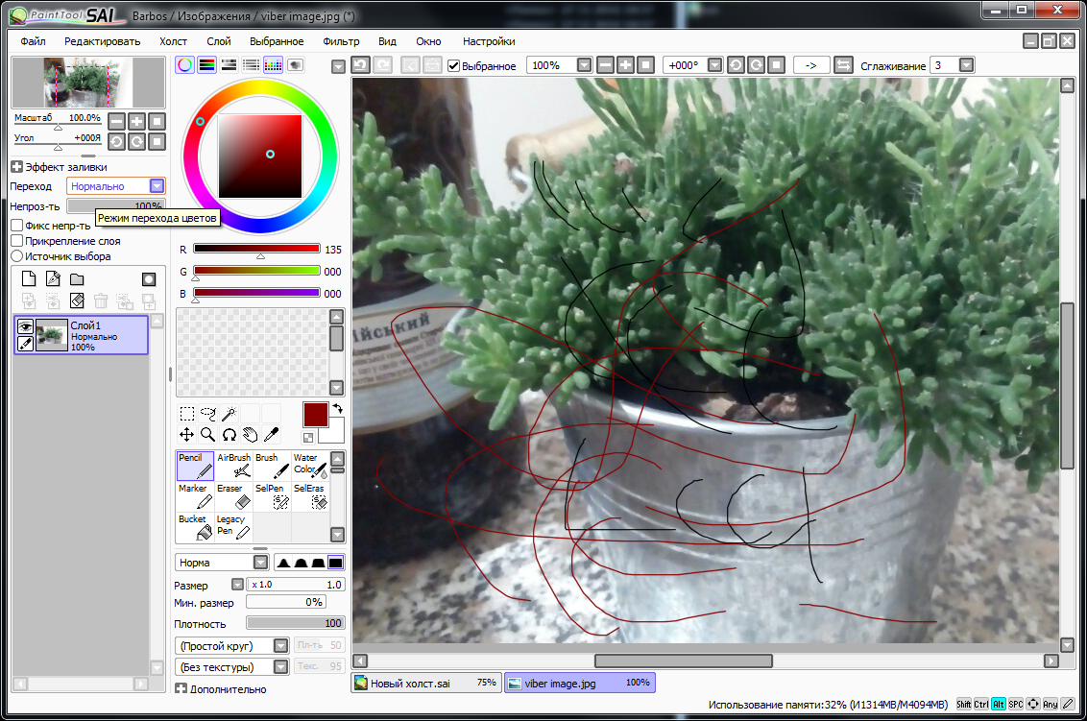This screenshot has height=721, width=1087.
Task: Expand the Дополнительно section
Action: tap(181, 688)
